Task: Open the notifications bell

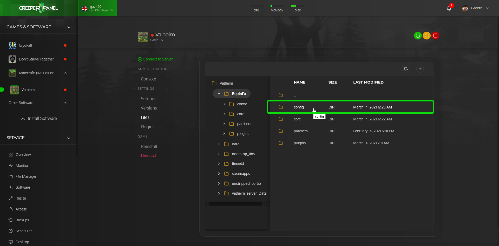Action: point(449,8)
